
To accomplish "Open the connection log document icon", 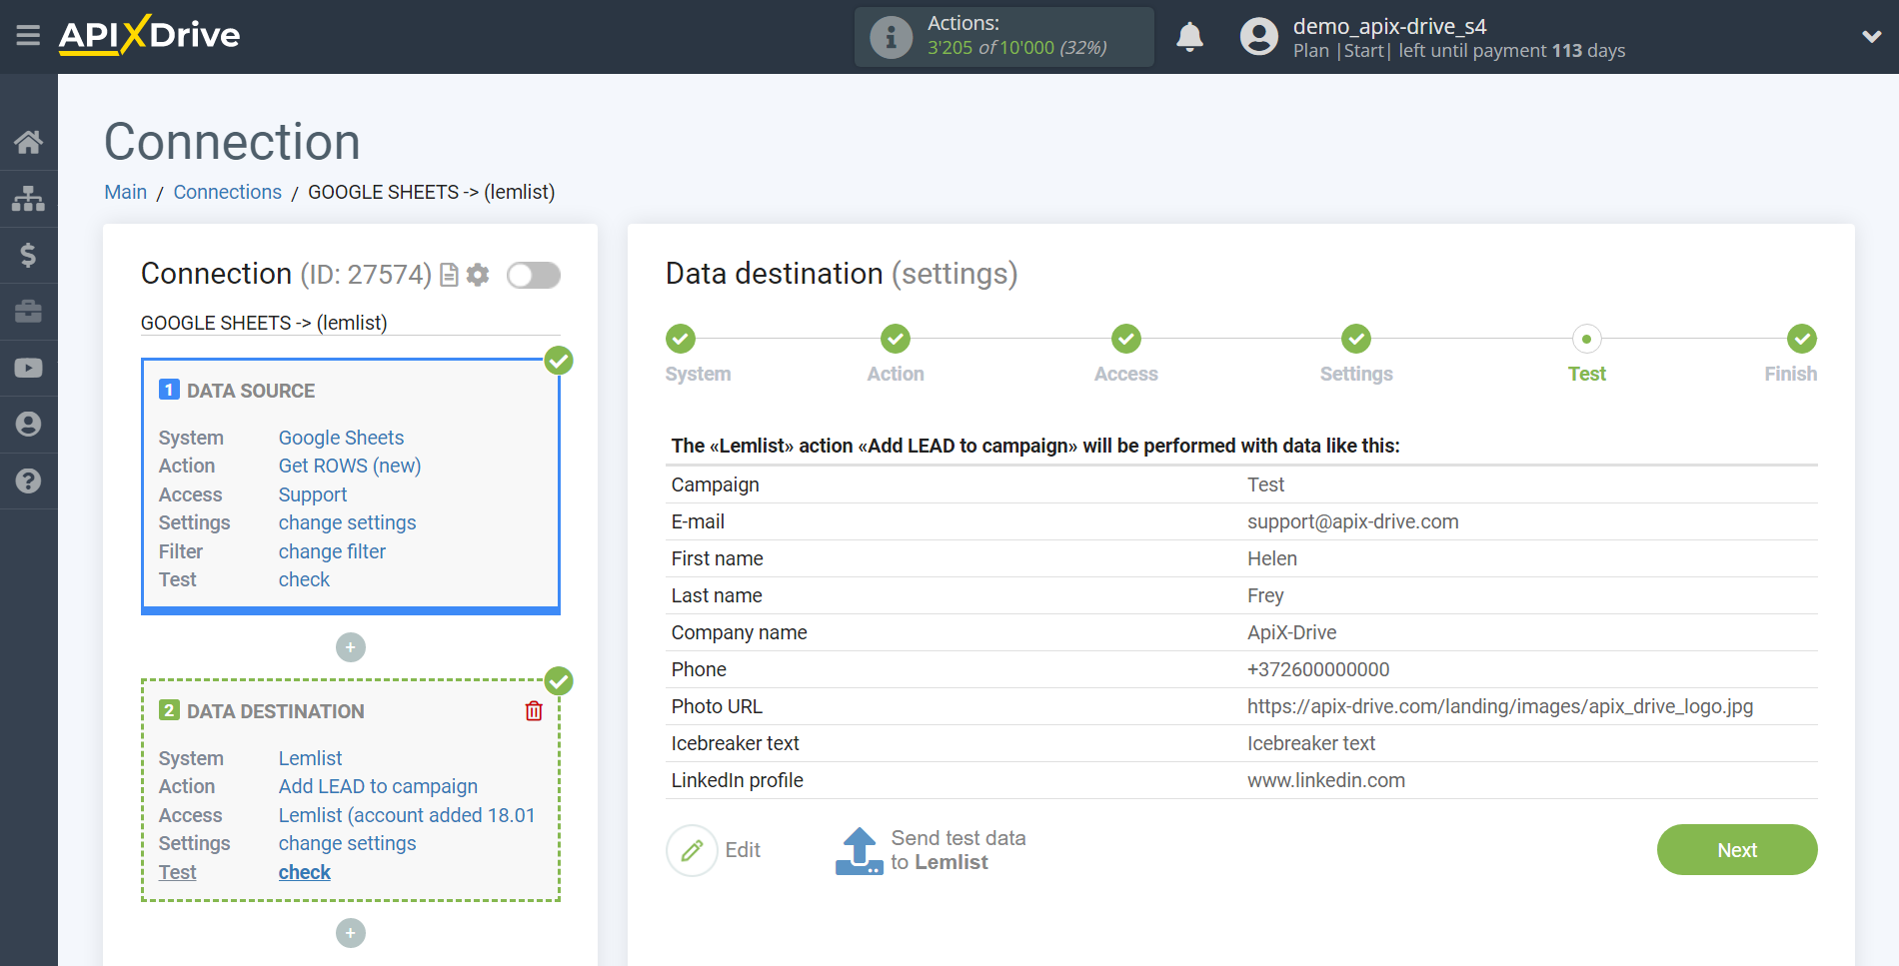I will click(x=450, y=275).
